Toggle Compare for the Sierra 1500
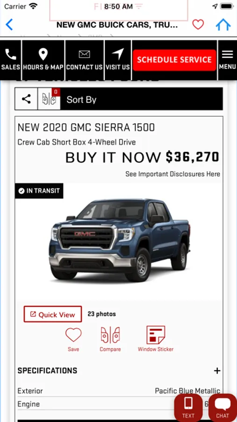237x422 pixels. pyautogui.click(x=110, y=339)
